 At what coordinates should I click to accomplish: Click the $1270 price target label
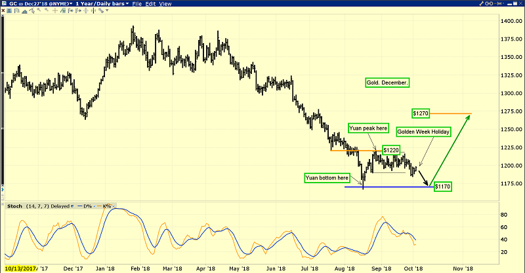420,114
